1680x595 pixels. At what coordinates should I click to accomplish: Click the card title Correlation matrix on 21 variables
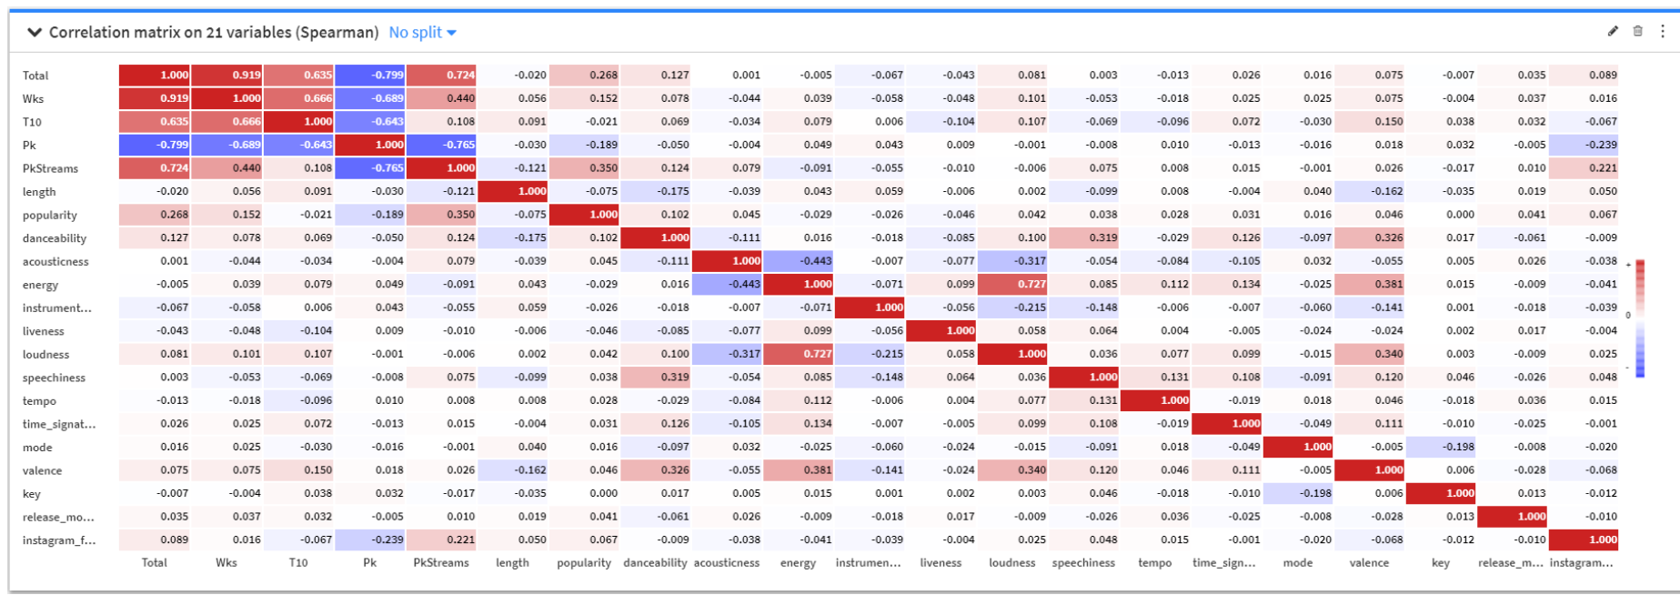coord(214,33)
